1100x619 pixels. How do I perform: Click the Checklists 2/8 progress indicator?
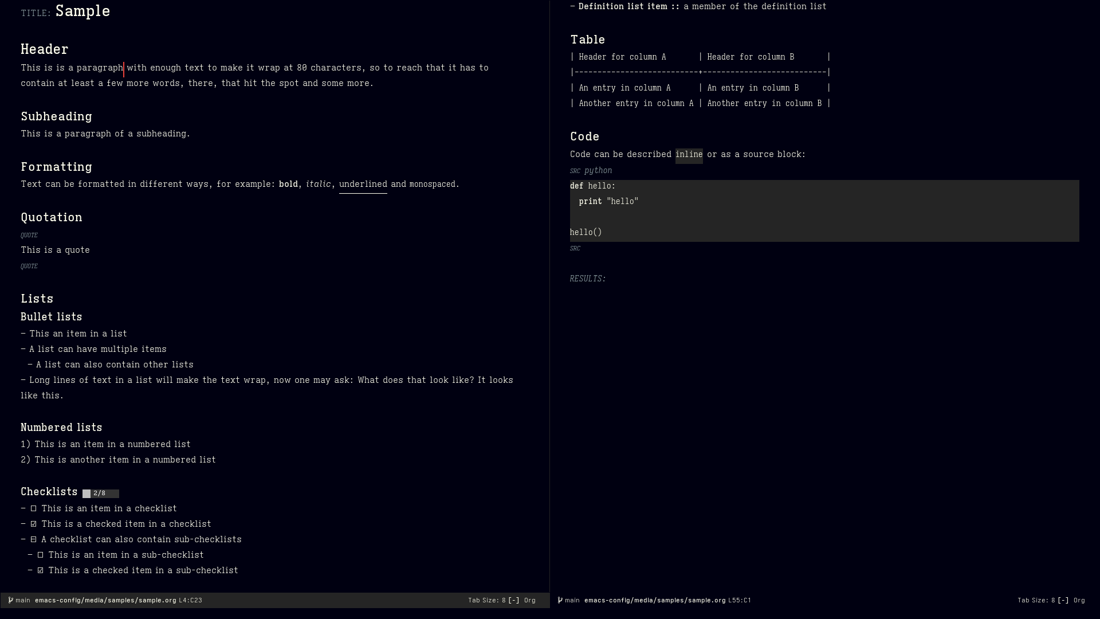[100, 493]
